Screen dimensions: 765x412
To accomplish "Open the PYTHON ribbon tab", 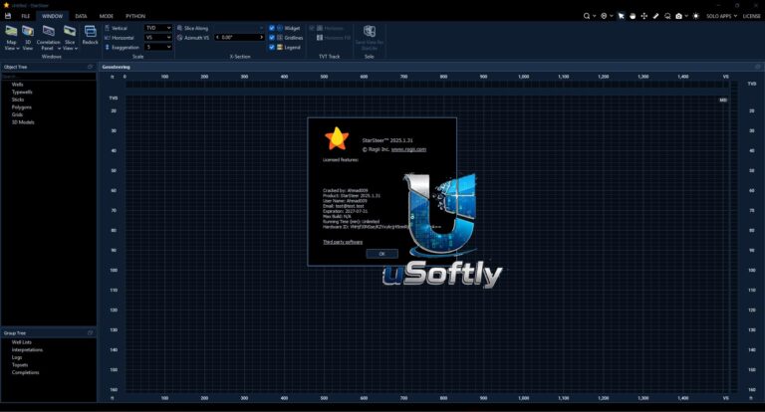I will tap(135, 16).
